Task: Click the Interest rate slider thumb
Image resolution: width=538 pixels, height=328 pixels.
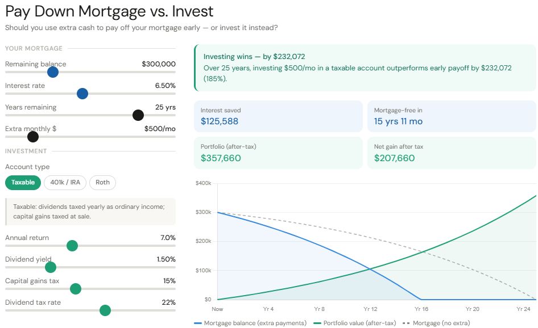Action: [x=82, y=94]
